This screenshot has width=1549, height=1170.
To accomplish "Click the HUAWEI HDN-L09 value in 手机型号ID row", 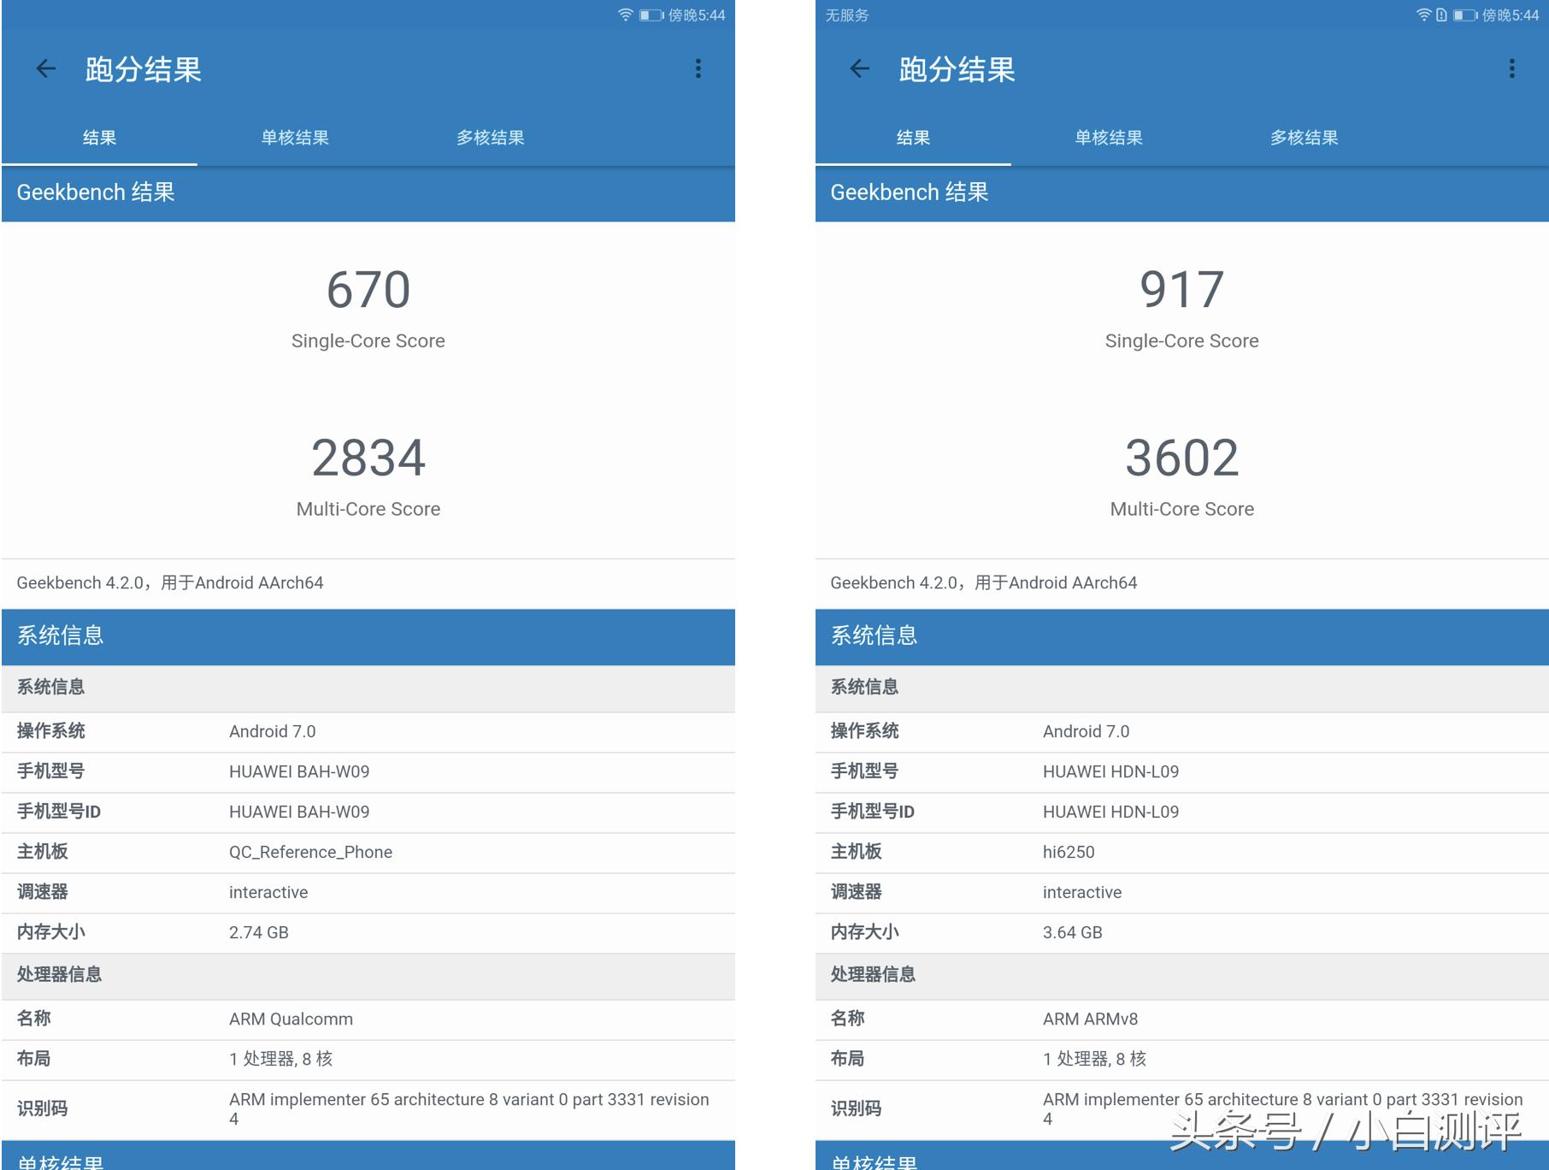I will 1110,812.
